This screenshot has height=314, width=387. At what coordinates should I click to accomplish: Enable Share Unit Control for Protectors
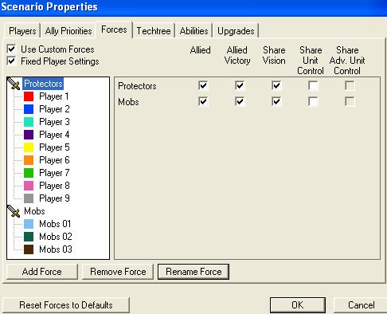click(x=313, y=85)
